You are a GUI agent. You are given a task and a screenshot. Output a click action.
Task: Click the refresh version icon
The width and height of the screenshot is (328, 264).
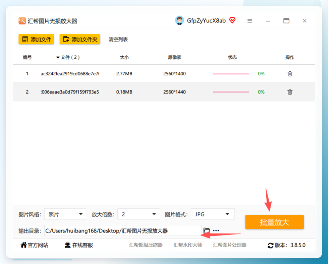coord(270,245)
